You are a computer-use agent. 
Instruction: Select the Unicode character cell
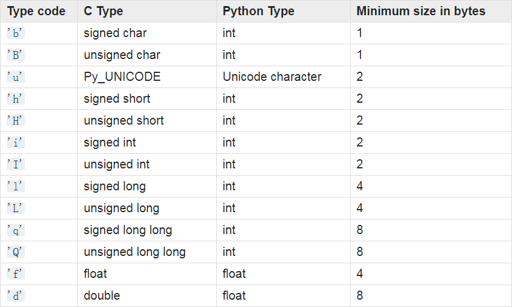pyautogui.click(x=272, y=77)
